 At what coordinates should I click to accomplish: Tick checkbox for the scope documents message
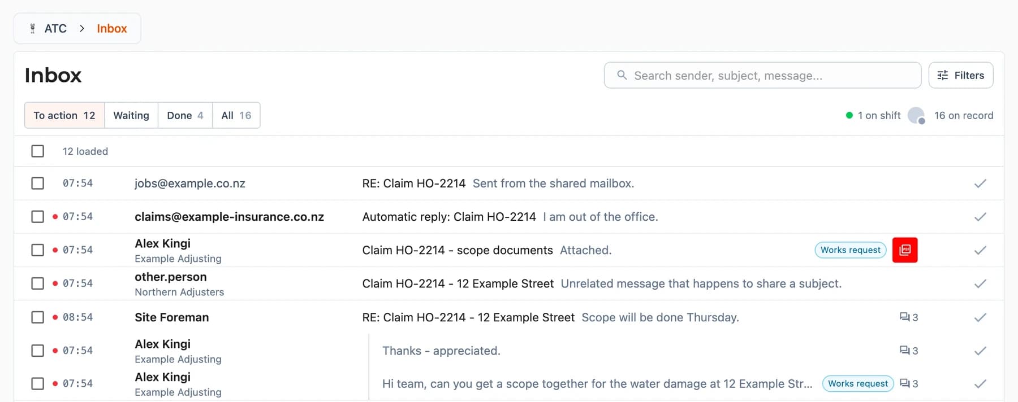tap(38, 250)
